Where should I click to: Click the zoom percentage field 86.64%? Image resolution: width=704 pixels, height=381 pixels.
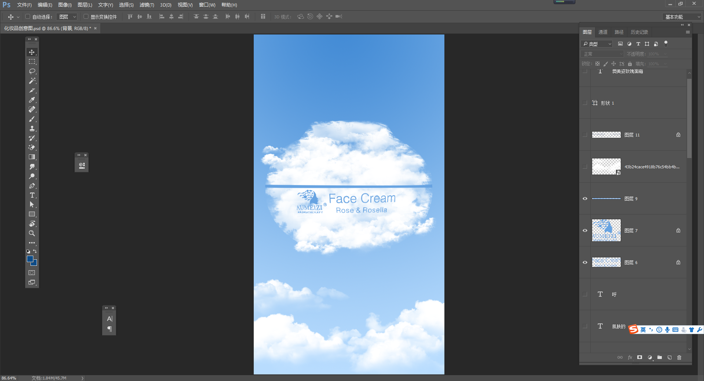pyautogui.click(x=9, y=378)
